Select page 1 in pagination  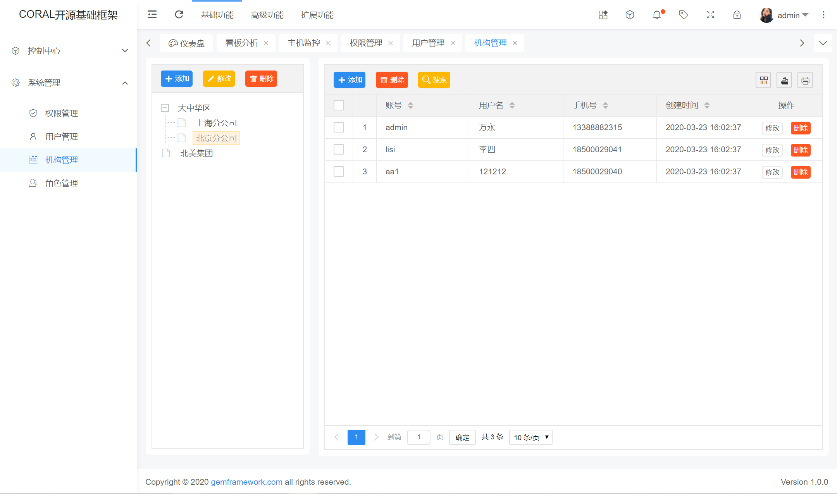pos(356,437)
